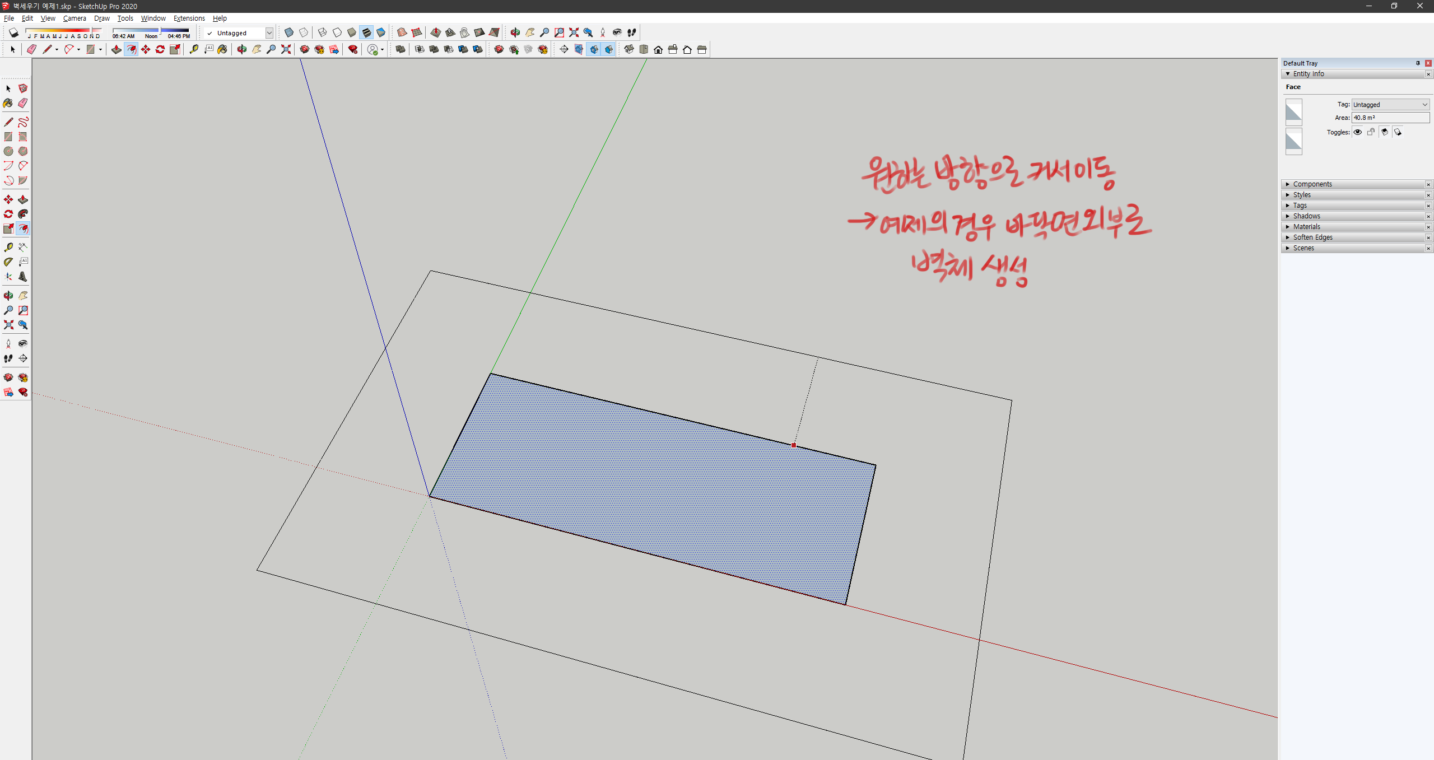The image size is (1434, 760).
Task: Toggle the face's Hidden eye toggle
Action: tap(1358, 132)
